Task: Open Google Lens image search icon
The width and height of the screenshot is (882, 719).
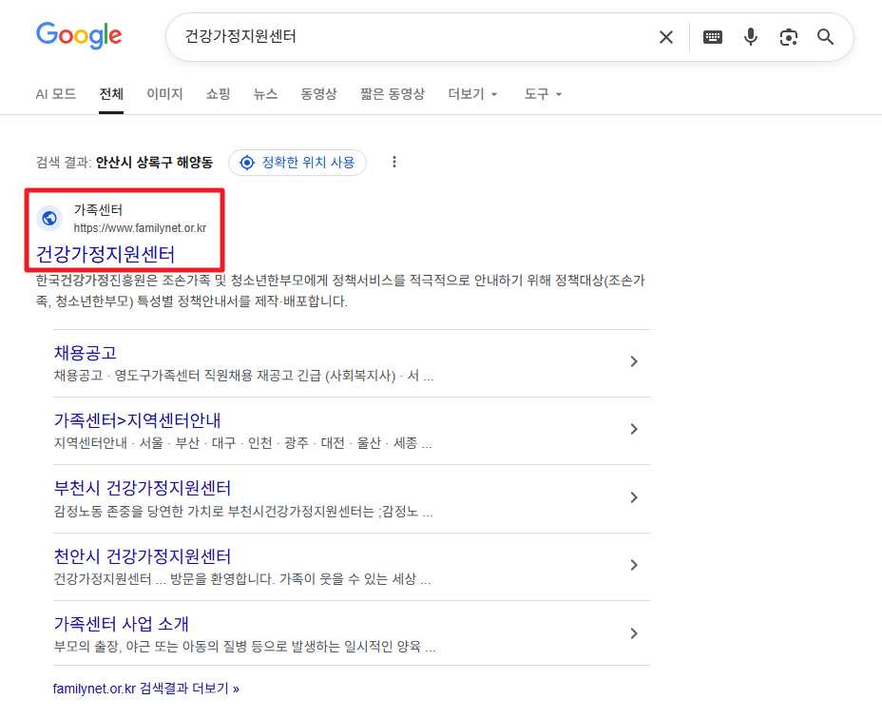Action: point(789,37)
